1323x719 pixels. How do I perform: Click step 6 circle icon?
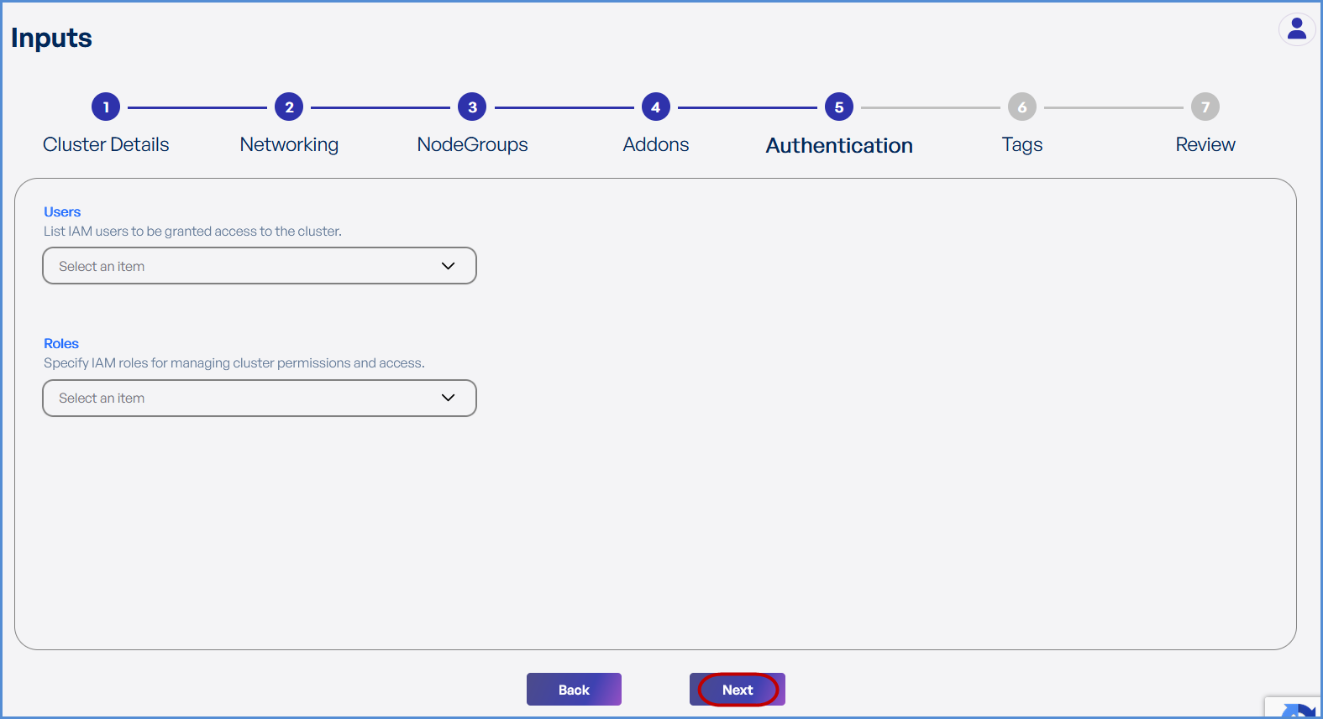pos(1021,107)
